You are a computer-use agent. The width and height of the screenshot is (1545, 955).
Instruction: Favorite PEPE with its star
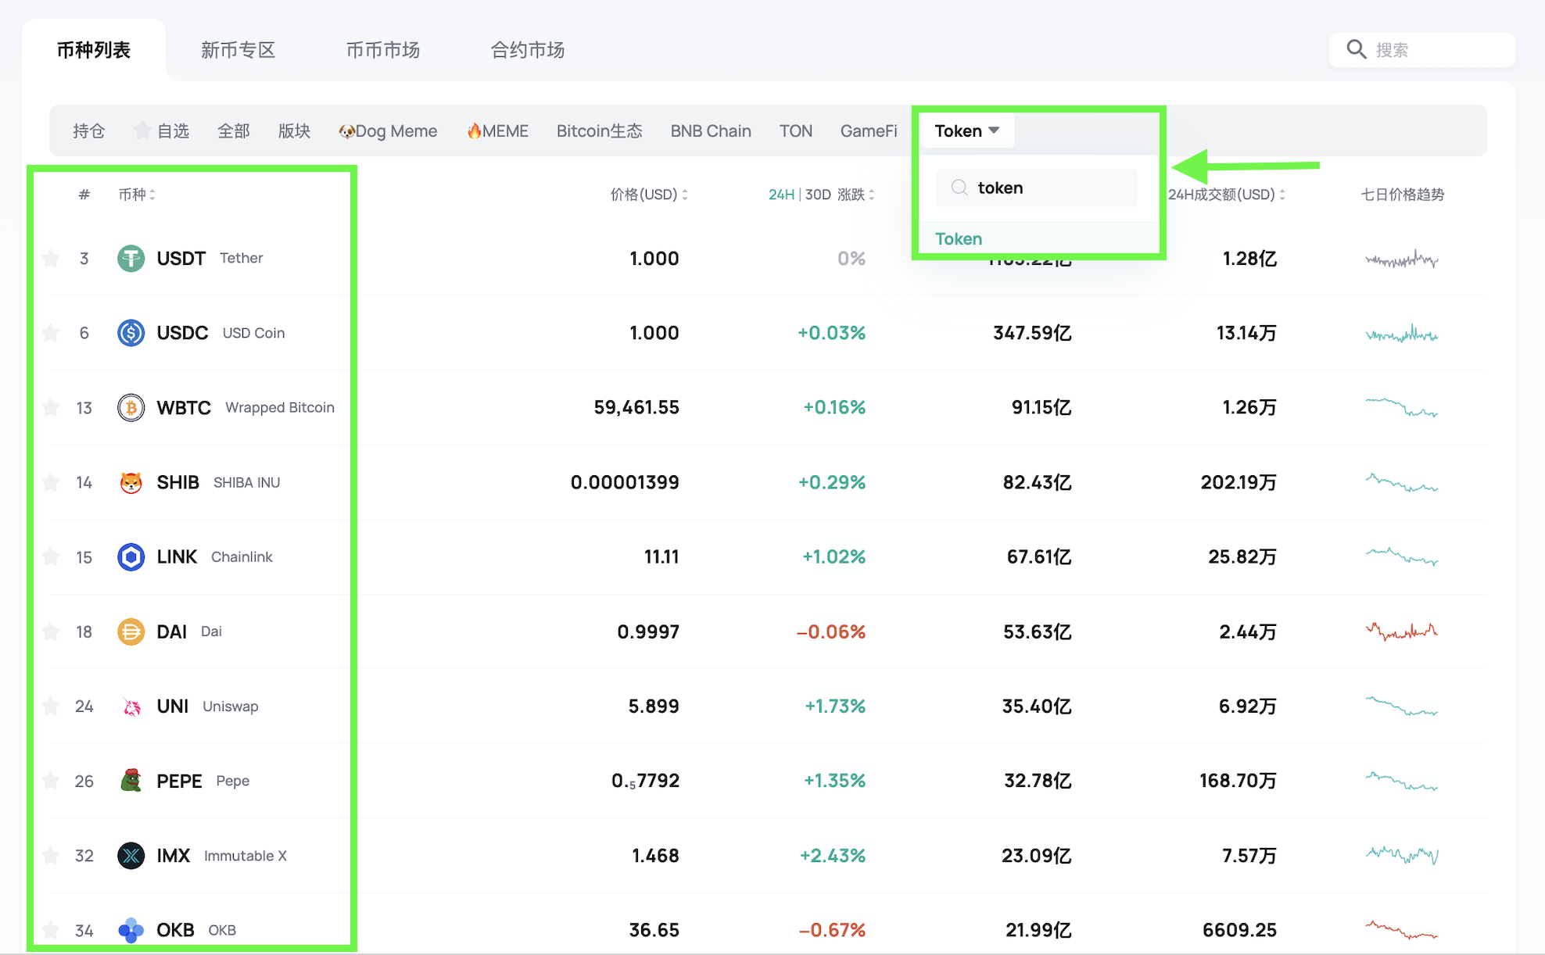51,781
